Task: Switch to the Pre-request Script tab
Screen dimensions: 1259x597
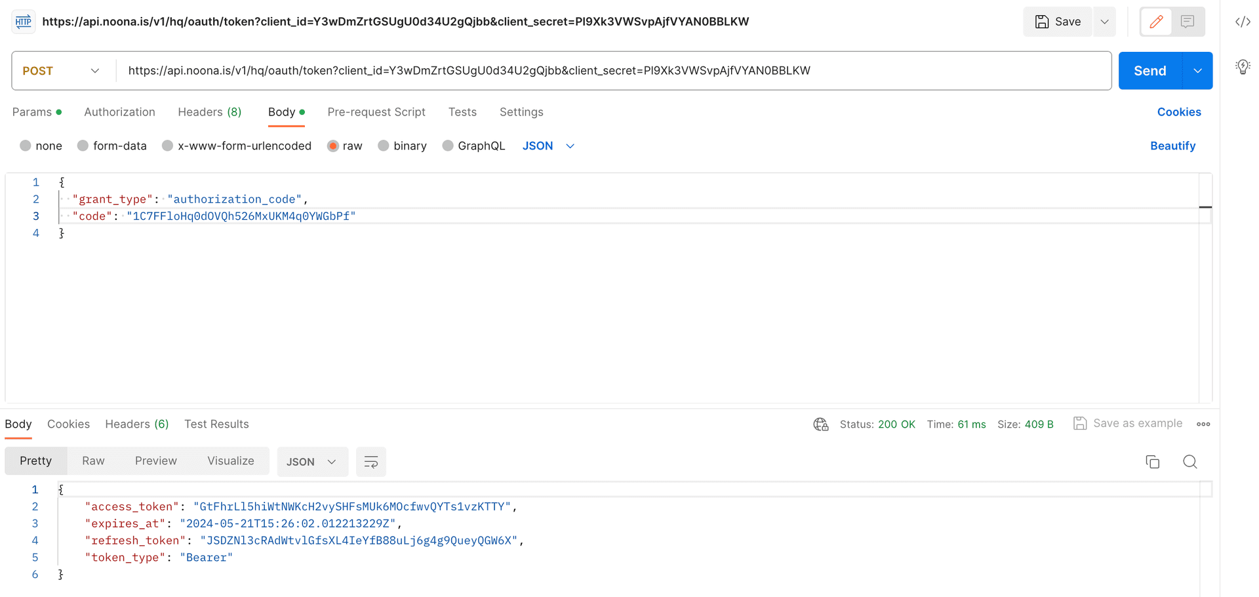Action: (376, 112)
